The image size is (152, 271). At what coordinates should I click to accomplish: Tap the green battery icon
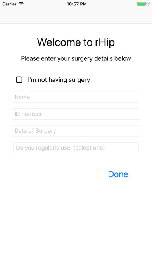(x=142, y=4)
